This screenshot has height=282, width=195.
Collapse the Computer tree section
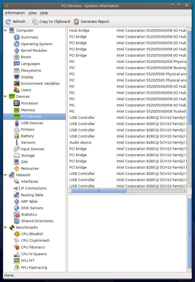coord(5,31)
